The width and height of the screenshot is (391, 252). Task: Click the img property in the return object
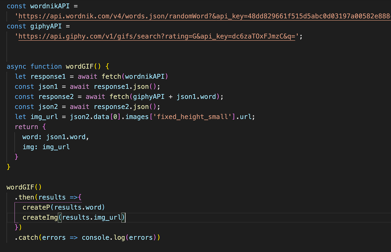tap(29, 147)
